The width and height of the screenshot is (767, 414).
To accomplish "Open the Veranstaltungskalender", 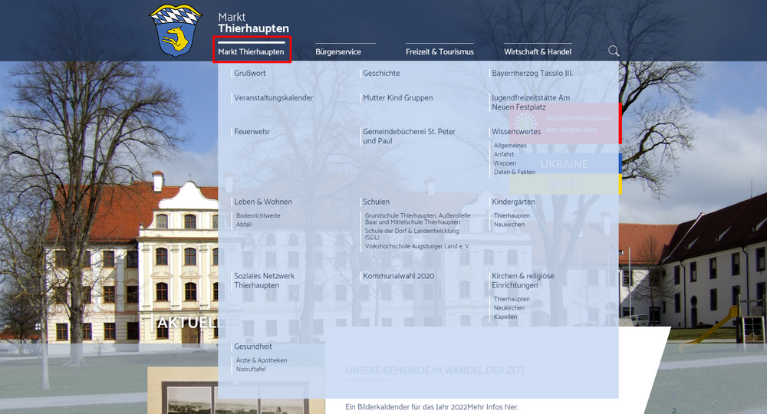I will click(274, 97).
